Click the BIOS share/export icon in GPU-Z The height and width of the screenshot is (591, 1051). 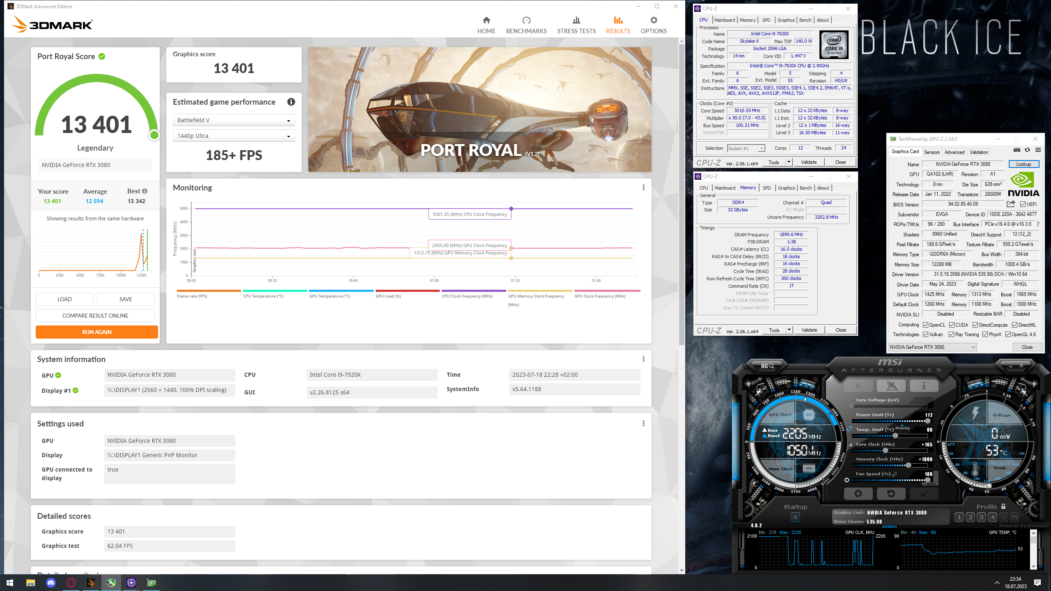point(1011,204)
